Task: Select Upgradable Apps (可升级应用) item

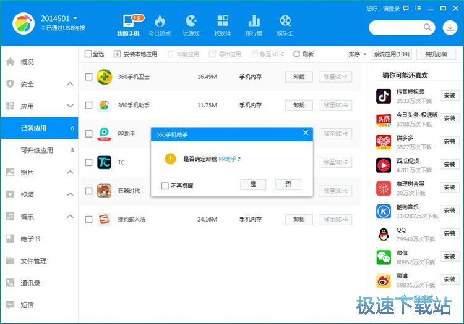Action: pos(39,150)
